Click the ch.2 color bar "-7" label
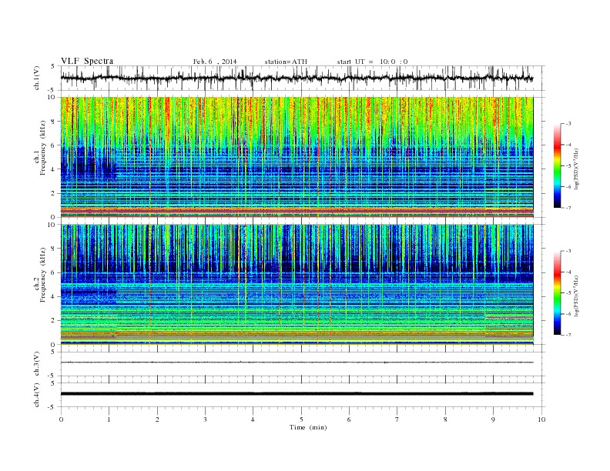The width and height of the screenshot is (610, 471). click(x=568, y=335)
